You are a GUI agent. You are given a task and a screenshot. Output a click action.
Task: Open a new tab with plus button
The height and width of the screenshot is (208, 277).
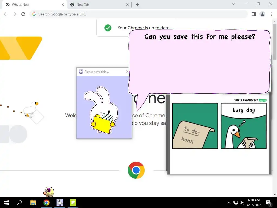coord(138,5)
